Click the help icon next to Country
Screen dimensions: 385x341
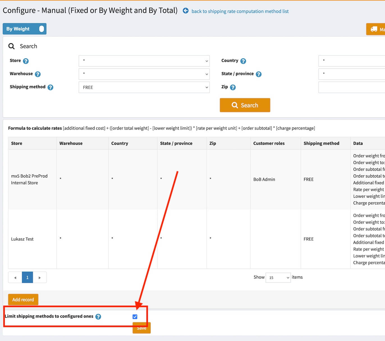(243, 61)
